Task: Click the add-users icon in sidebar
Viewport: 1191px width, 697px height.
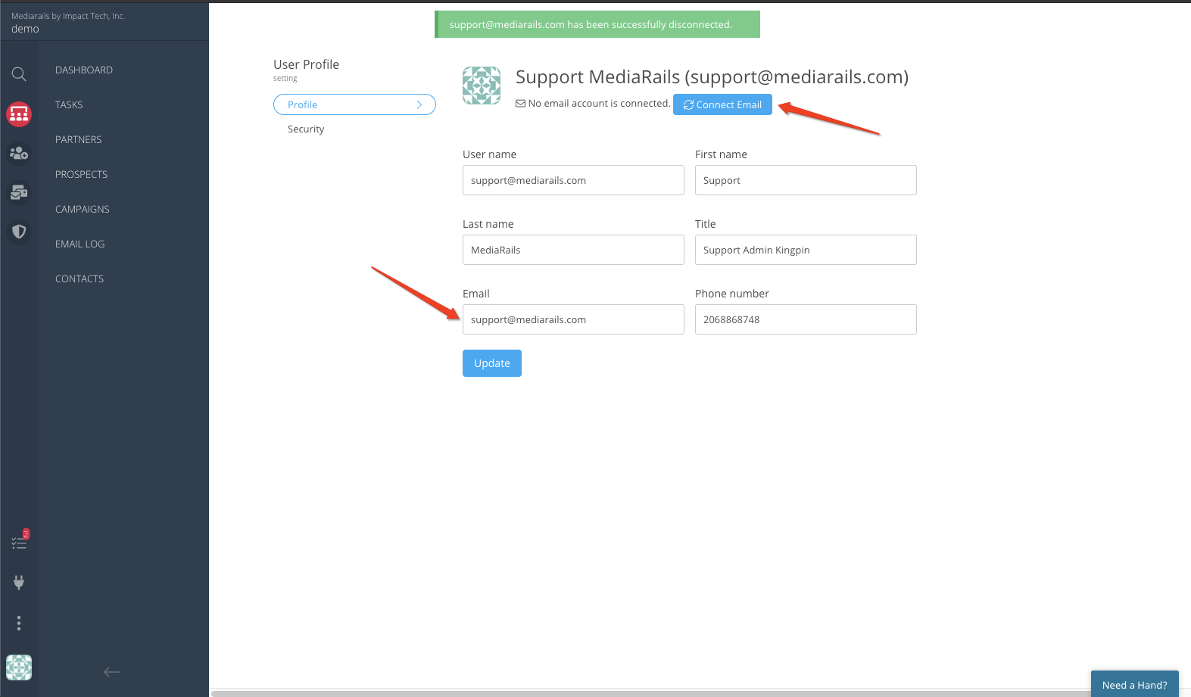Action: [x=19, y=154]
